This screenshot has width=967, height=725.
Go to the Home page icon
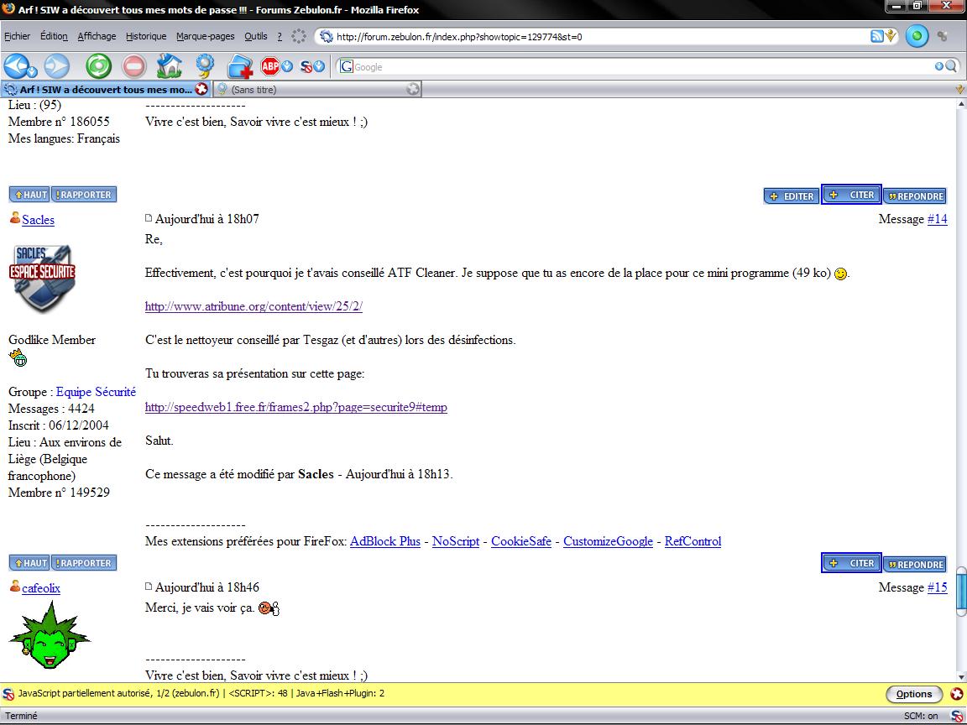pos(169,65)
